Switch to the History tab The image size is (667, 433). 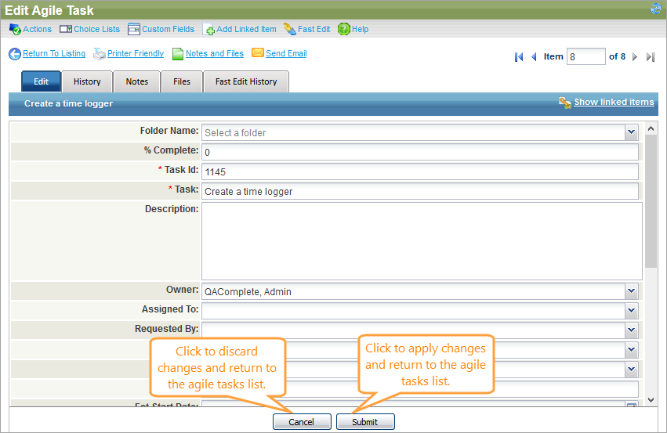pyautogui.click(x=87, y=81)
